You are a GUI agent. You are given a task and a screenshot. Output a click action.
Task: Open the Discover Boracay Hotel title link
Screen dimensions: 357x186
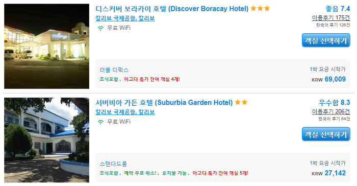point(172,9)
